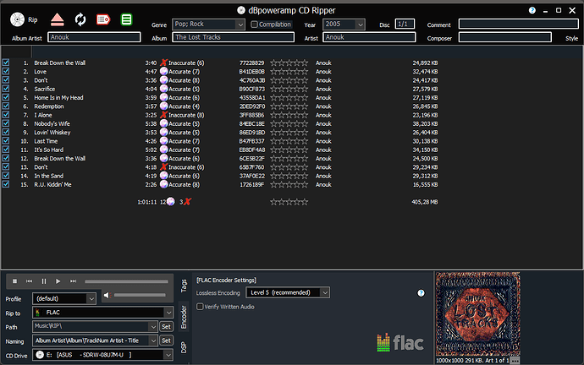Screen dimensions: 584x365
Task: Eject the disc with the eject icon
Action: [x=56, y=19]
